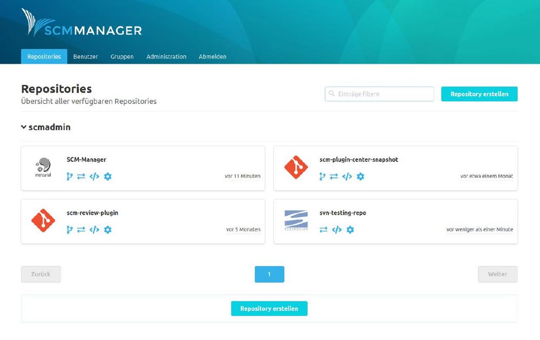Open changesets icon for SCM-Manager repository
This screenshot has width=540, height=340.
pyautogui.click(x=81, y=176)
